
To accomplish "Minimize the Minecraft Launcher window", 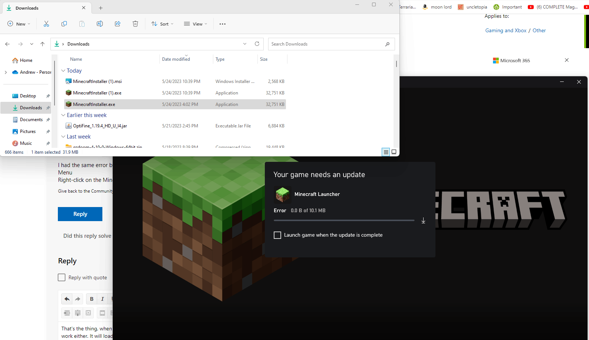I will coord(562,82).
